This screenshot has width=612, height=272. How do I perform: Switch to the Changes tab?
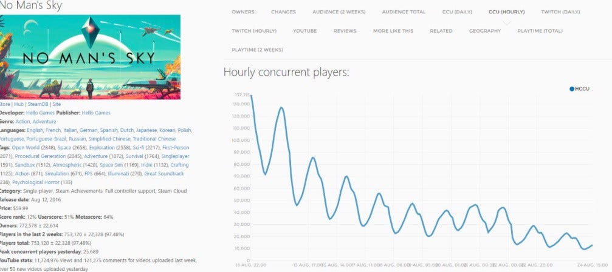(x=283, y=12)
